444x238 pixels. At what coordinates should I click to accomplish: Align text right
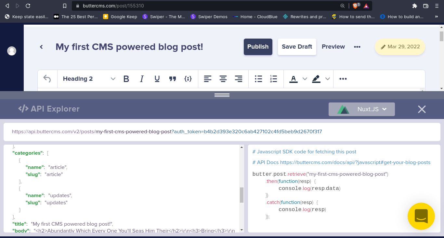[x=239, y=79]
